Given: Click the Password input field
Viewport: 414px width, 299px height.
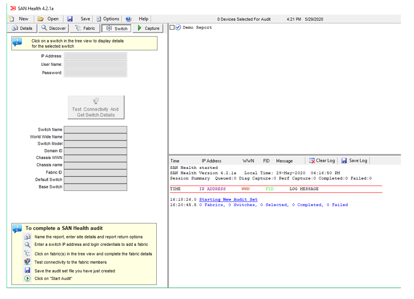Looking at the screenshot, I should pyautogui.click(x=95, y=73).
